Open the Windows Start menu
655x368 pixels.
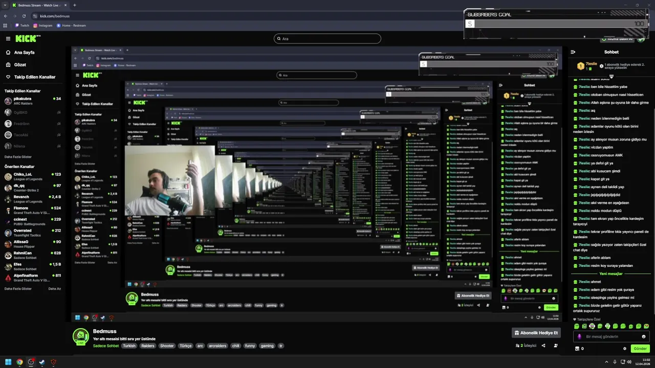tap(8, 362)
